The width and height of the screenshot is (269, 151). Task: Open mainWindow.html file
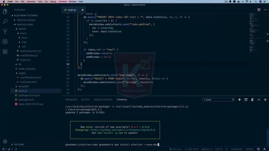pos(31,78)
